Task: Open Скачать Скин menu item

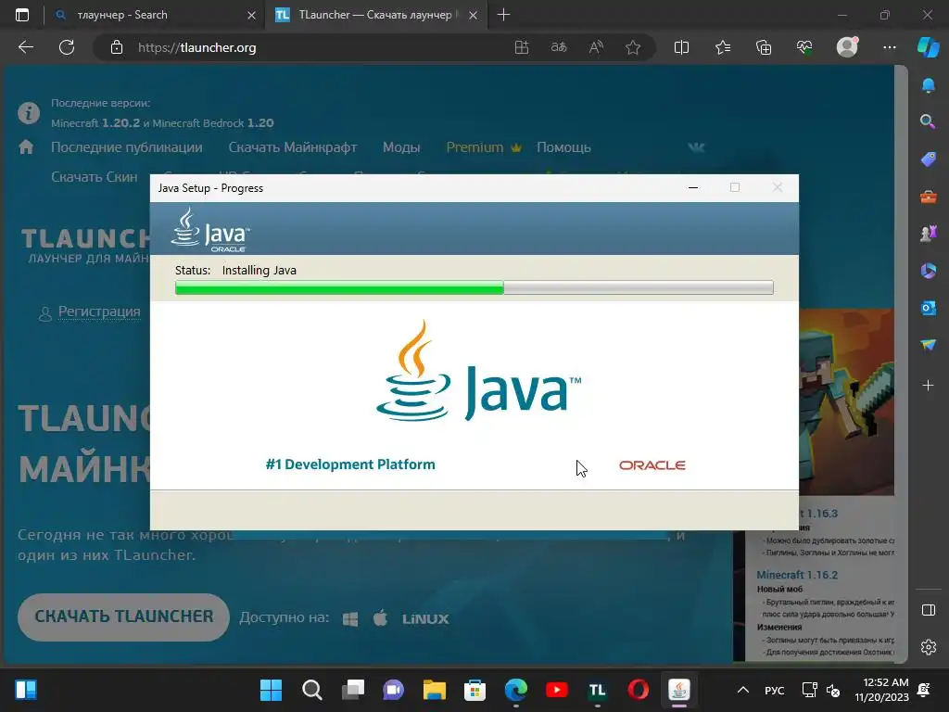Action: tap(95, 177)
